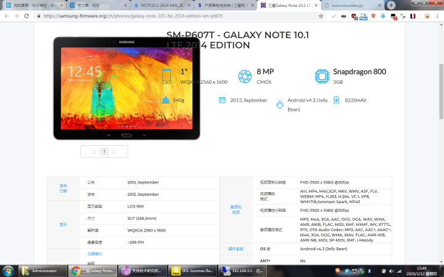Click the SM-P607T Galaxy Note 10.1 heading

click(237, 40)
